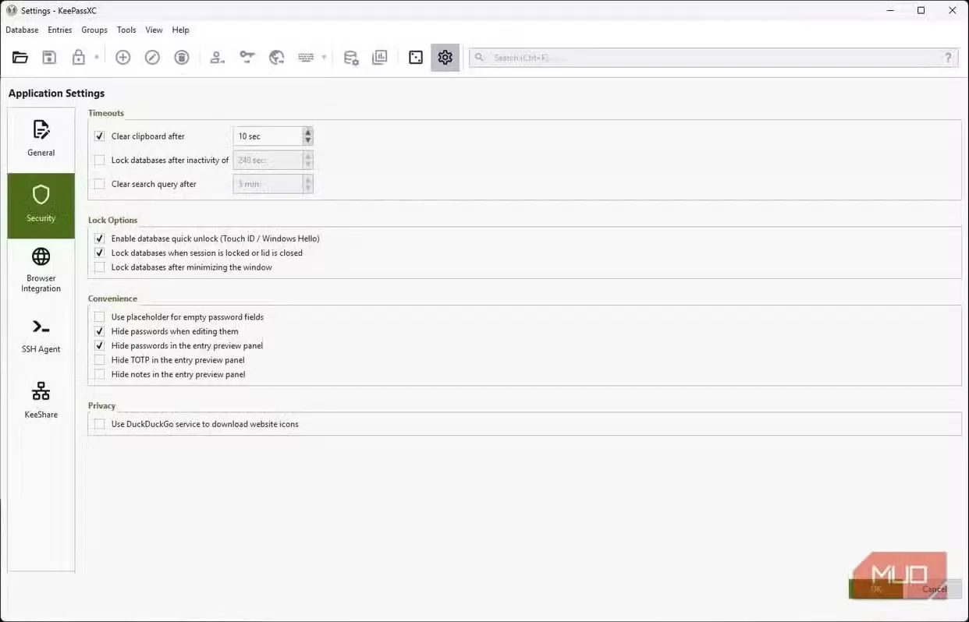Click the edit entry pencil icon
969x622 pixels.
[152, 57]
